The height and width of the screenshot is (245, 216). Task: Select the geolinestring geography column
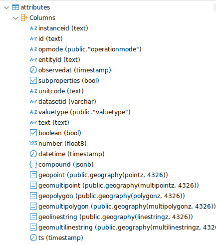[x=116, y=217]
